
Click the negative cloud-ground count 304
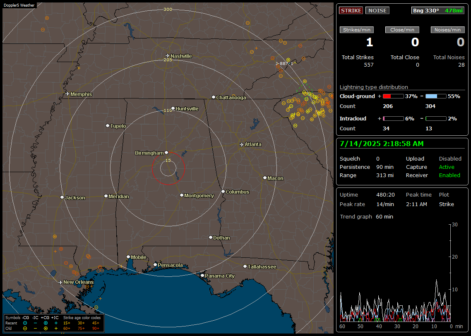430,106
